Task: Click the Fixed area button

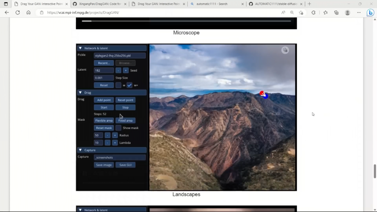Action: [x=125, y=120]
